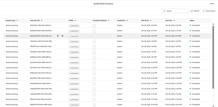218x107 pixels.
Task: Click the Refresh button
Action: pos(195,11)
